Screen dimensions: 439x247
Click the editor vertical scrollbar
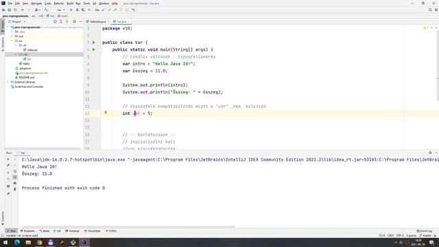click(438, 65)
